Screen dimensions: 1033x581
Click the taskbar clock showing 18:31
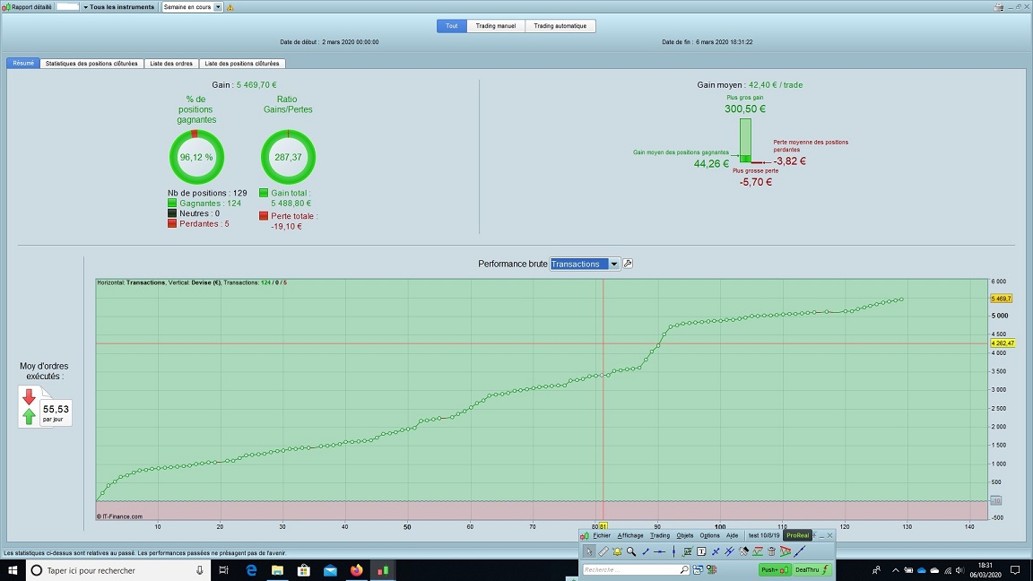coord(985,570)
